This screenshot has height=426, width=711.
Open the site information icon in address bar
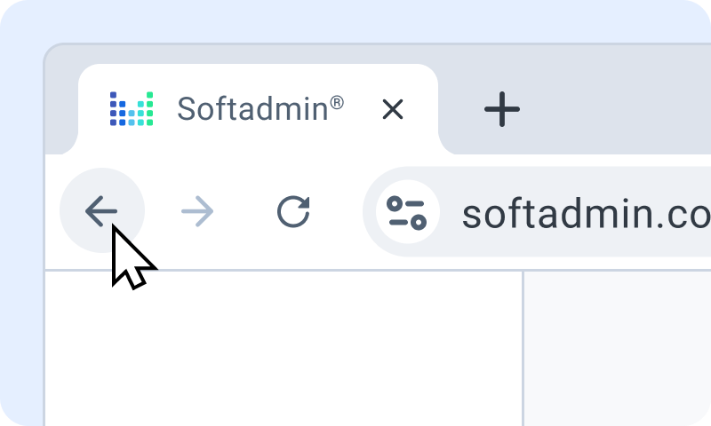click(x=406, y=212)
